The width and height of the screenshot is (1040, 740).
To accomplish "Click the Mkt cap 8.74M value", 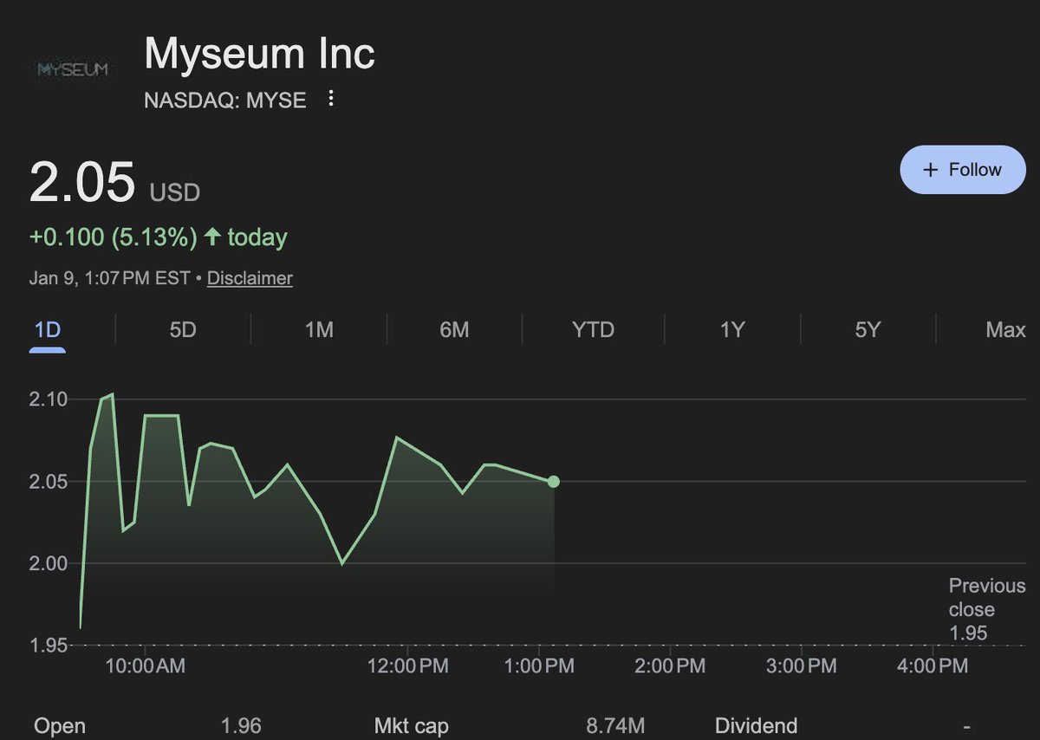I will 615,725.
